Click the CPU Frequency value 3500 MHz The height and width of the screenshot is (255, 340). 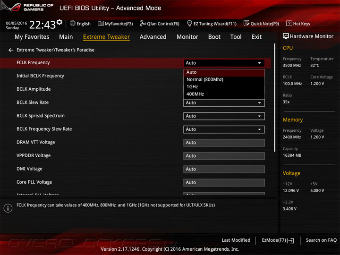[x=292, y=66]
